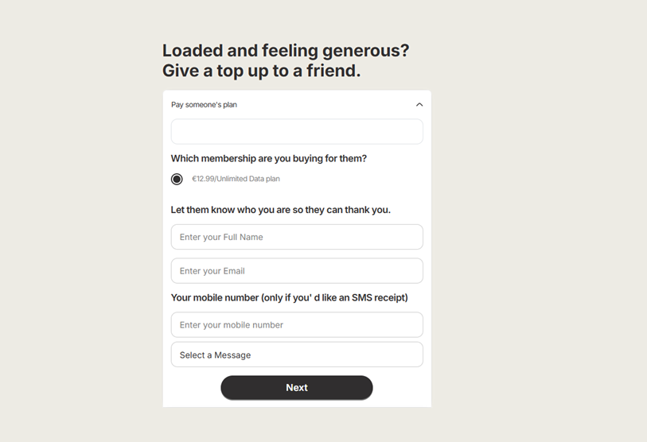The width and height of the screenshot is (647, 442).
Task: Click white card area left of Next button
Action: (x=191, y=388)
